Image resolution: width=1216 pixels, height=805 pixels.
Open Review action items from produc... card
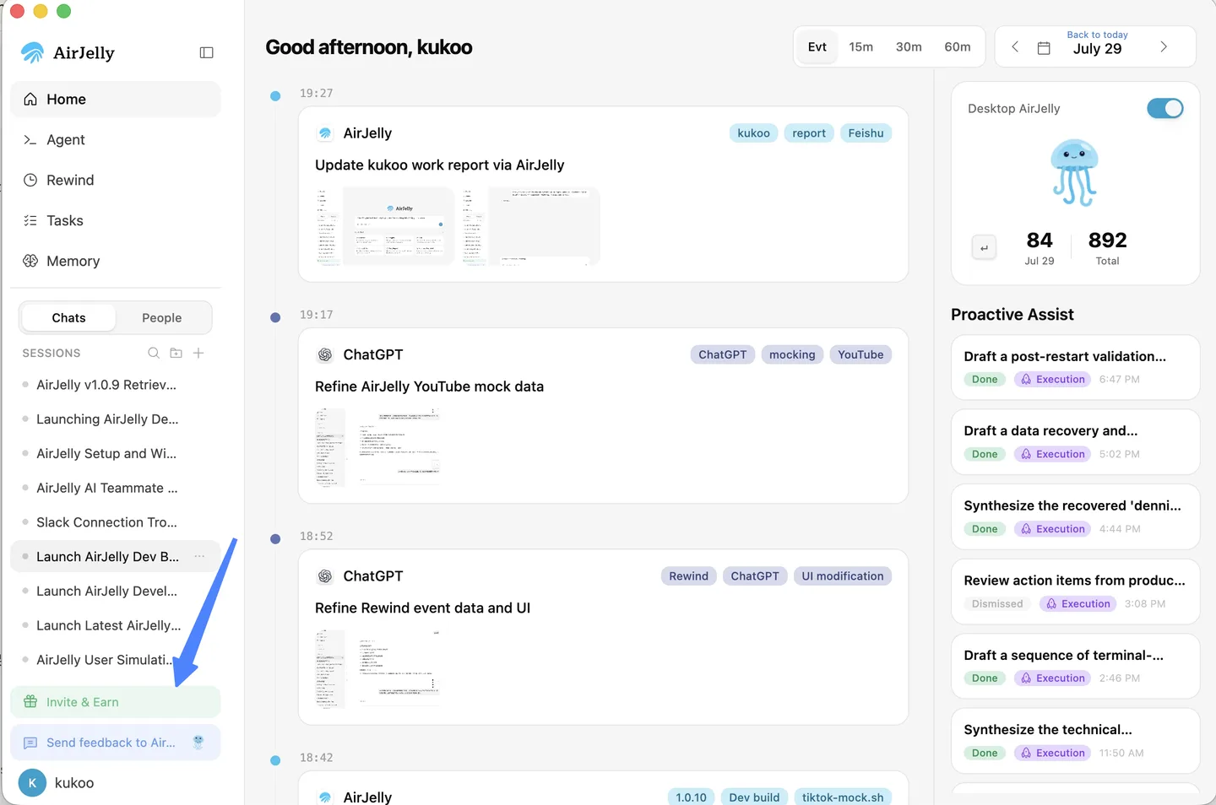[1075, 592]
